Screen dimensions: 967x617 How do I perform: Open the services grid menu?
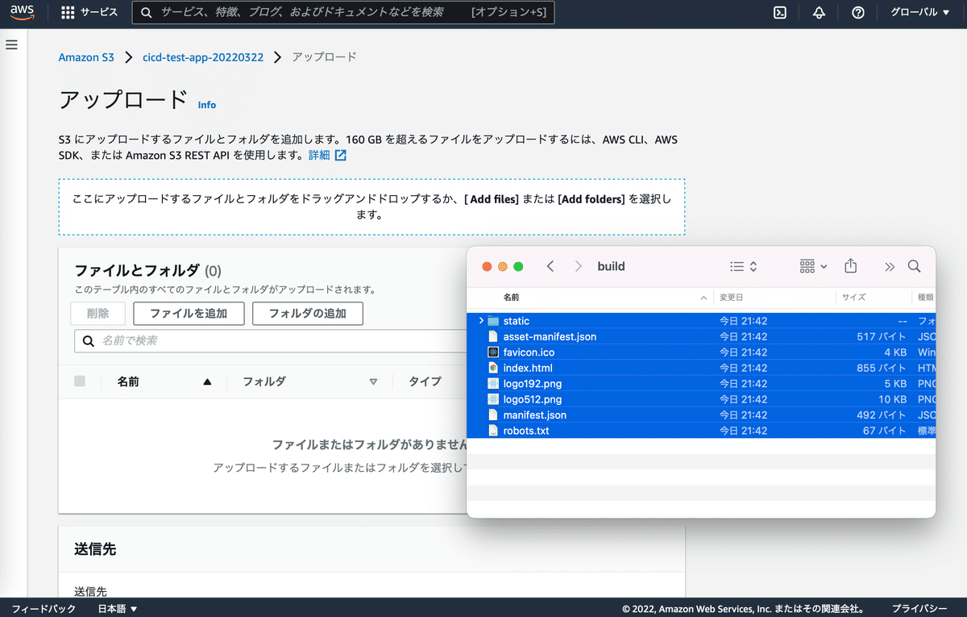click(x=68, y=12)
